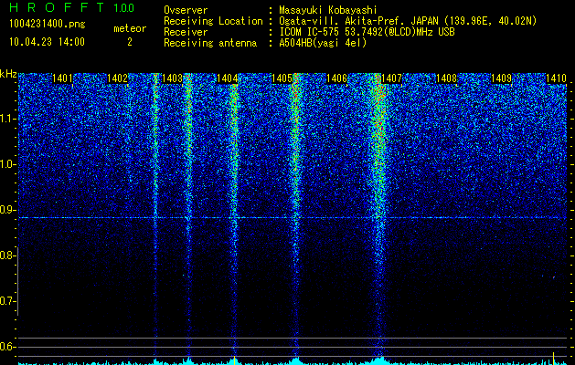Click the 1409 time marker
This screenshot has width=575, height=365.
[x=501, y=78]
